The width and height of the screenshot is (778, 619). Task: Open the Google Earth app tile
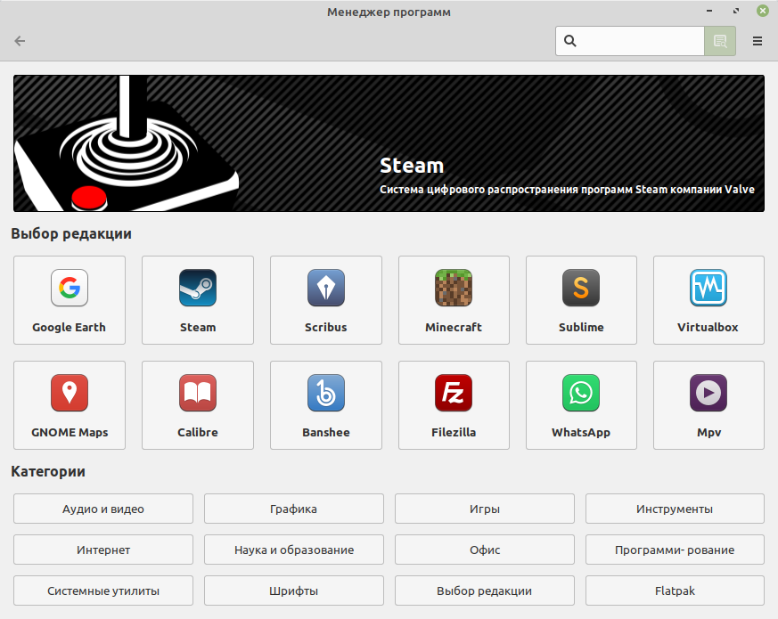point(70,300)
